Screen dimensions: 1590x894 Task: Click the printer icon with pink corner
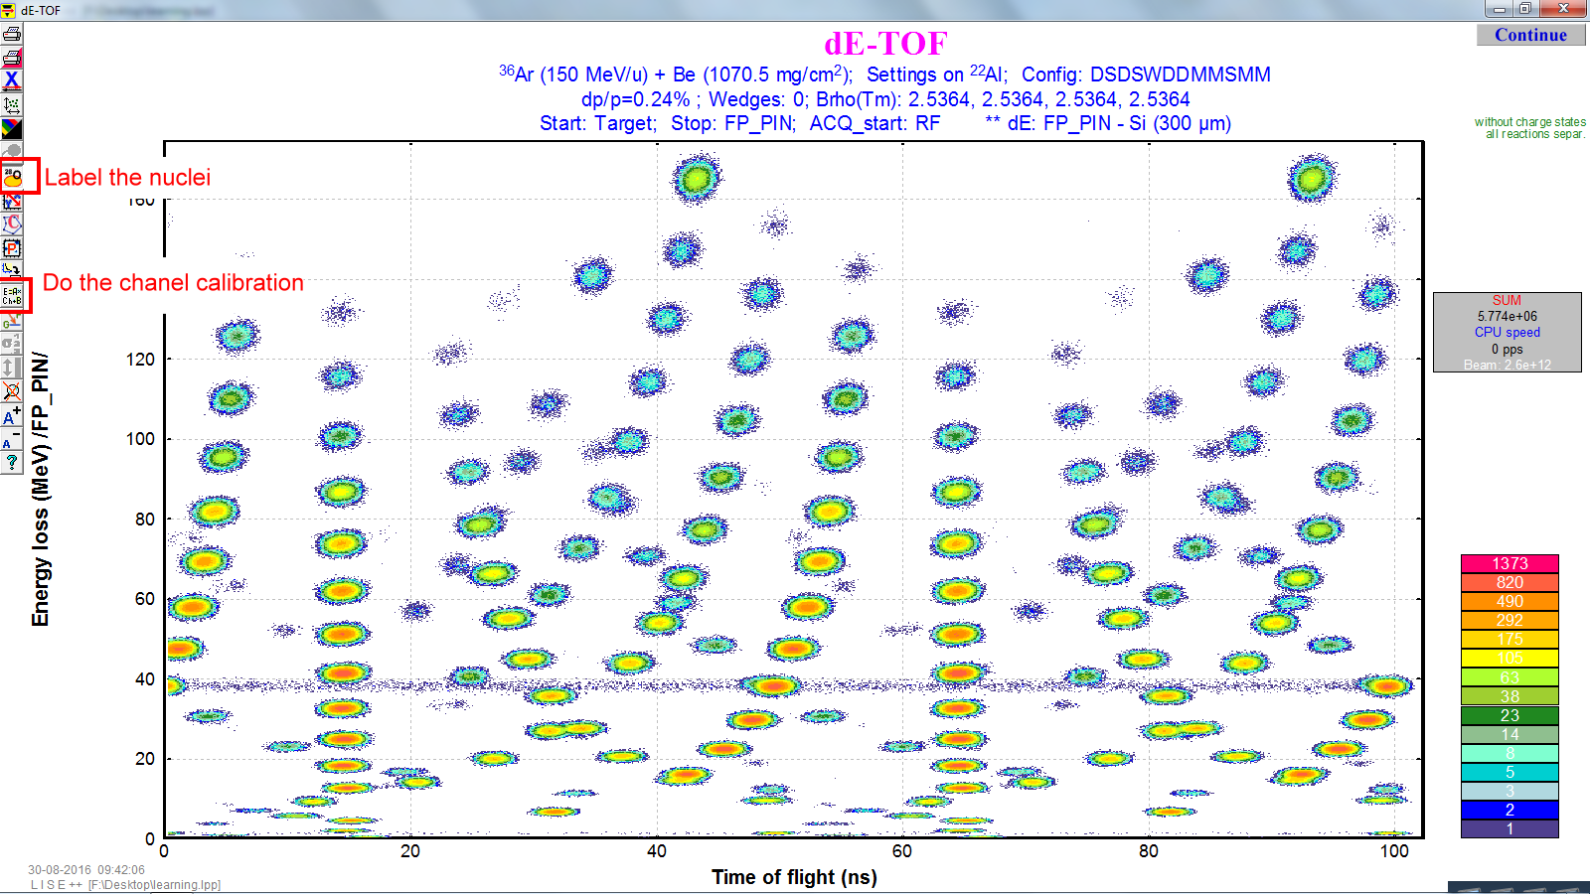pyautogui.click(x=12, y=58)
